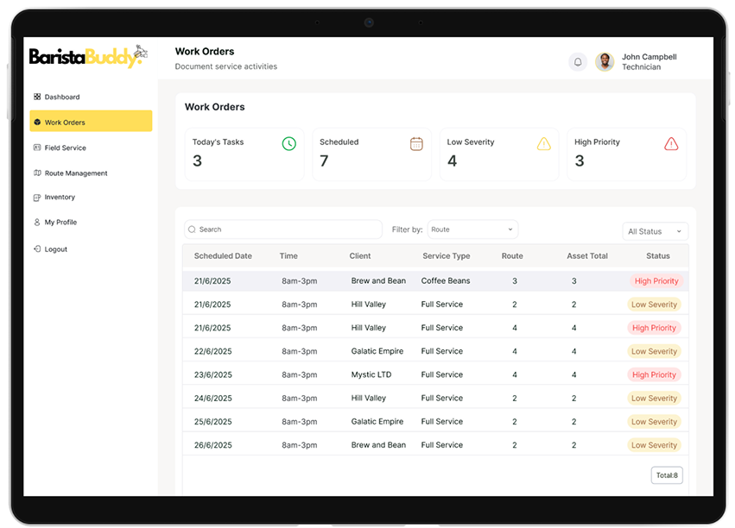Log out using the Logout link
735x528 pixels.
click(55, 249)
